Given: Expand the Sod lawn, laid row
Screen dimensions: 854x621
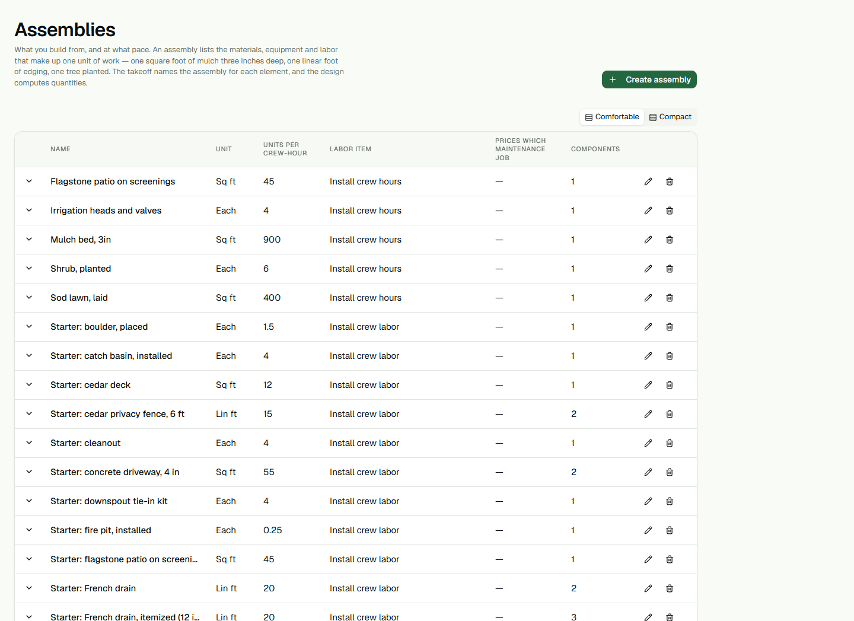Looking at the screenshot, I should (29, 298).
